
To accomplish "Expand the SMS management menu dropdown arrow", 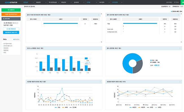I will 109,2.
